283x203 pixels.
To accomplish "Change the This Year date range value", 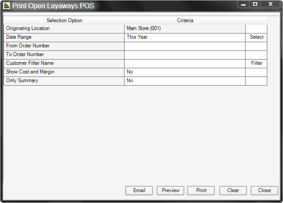I will pyautogui.click(x=185, y=37).
